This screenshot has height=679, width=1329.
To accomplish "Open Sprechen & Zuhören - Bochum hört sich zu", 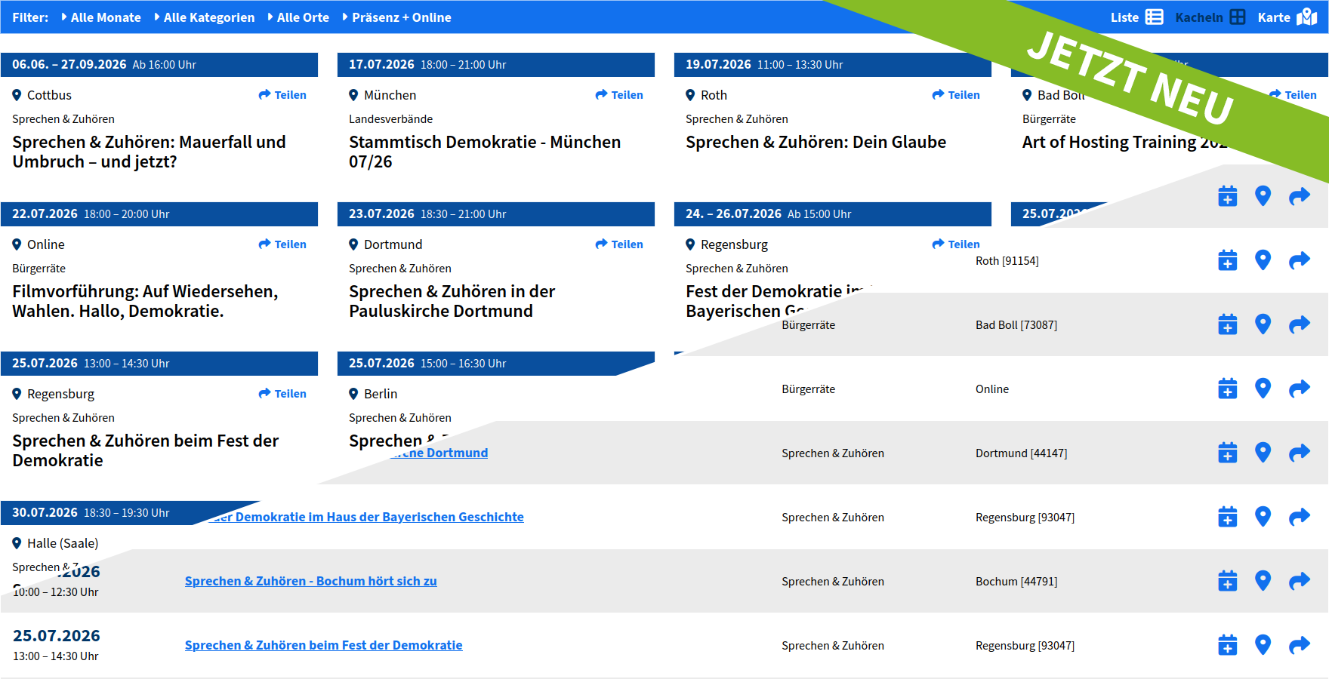I will 311,581.
